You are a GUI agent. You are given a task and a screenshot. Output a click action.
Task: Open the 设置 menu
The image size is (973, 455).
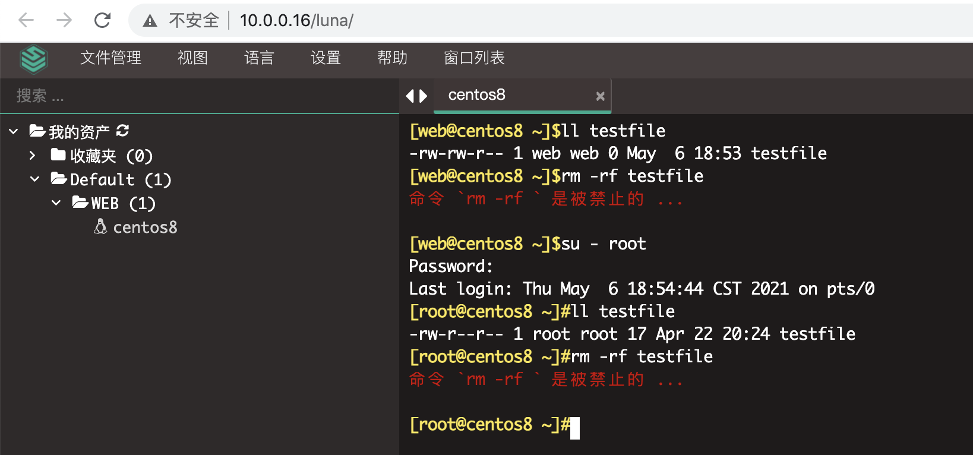[326, 58]
